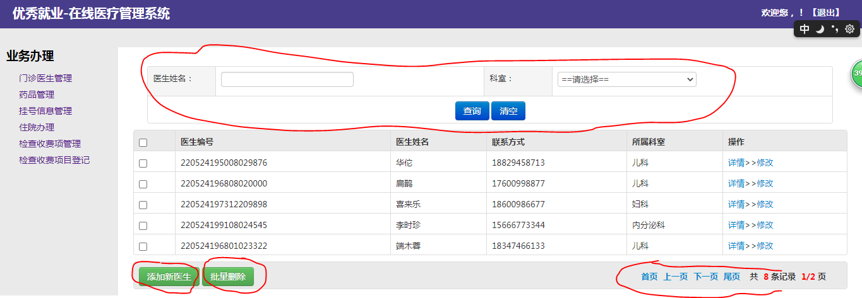Click the doctor name cell 华佗
The height and width of the screenshot is (298, 862).
(404, 163)
